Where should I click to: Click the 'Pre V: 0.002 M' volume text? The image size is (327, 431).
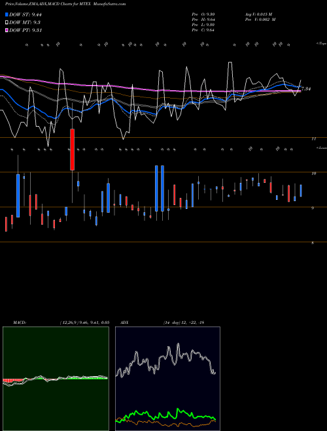click(x=260, y=20)
